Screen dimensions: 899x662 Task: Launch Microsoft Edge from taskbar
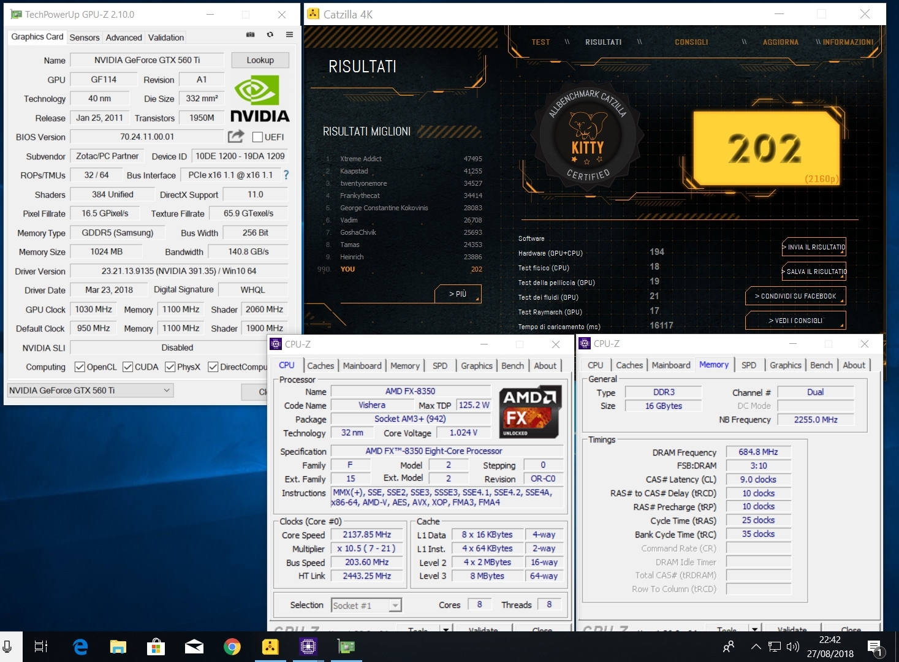click(80, 647)
